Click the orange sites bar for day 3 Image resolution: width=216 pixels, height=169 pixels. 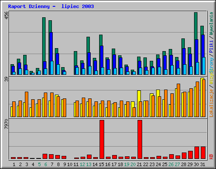(x=27, y=104)
